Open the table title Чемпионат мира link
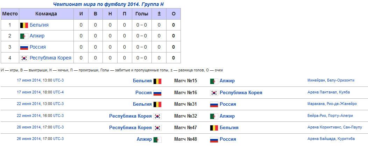Image resolution: width=368 pixels, height=147 pixels. point(108,4)
